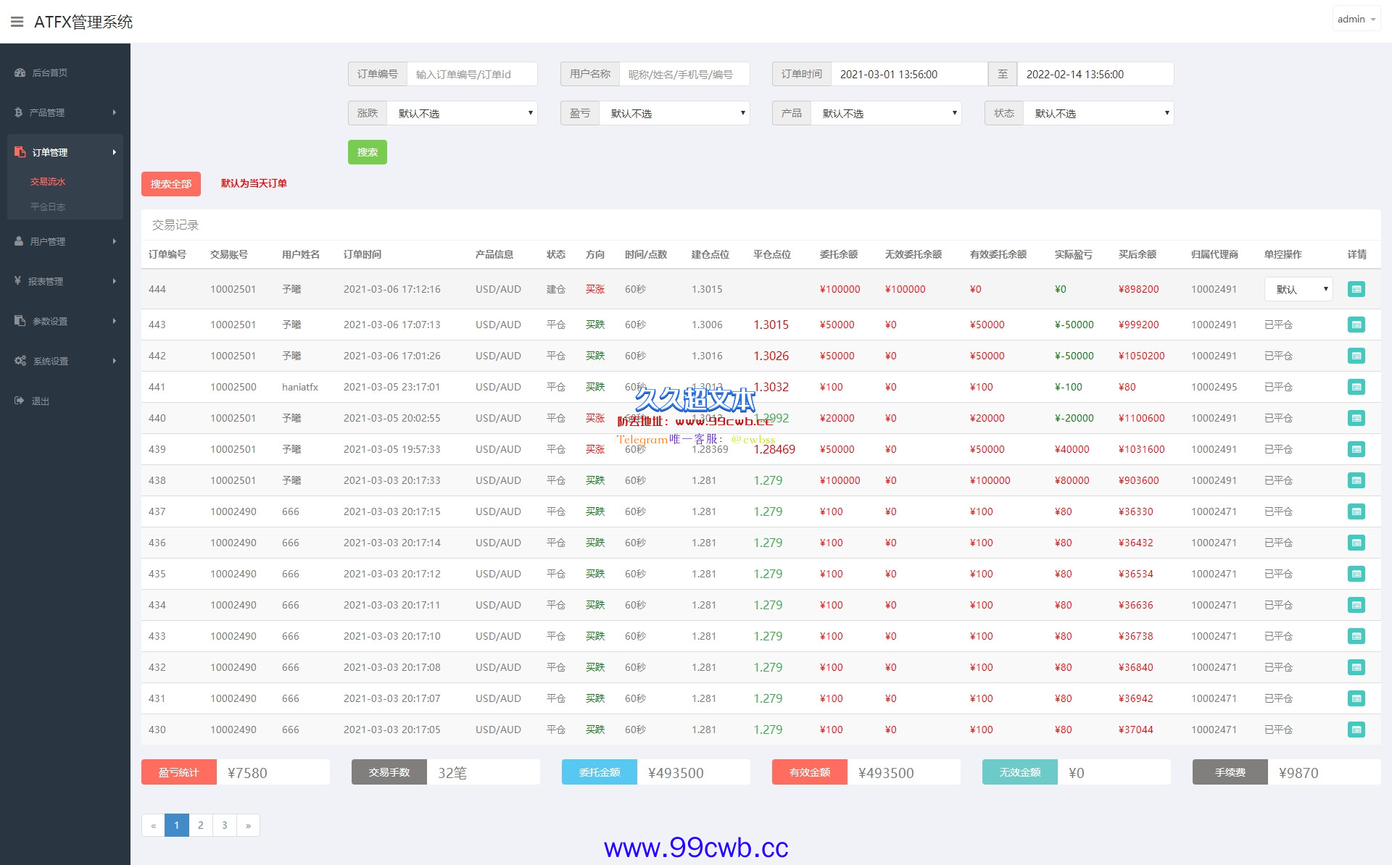This screenshot has width=1392, height=865.
Task: Expand 产品管理 submenu arrow
Action: click(x=115, y=112)
